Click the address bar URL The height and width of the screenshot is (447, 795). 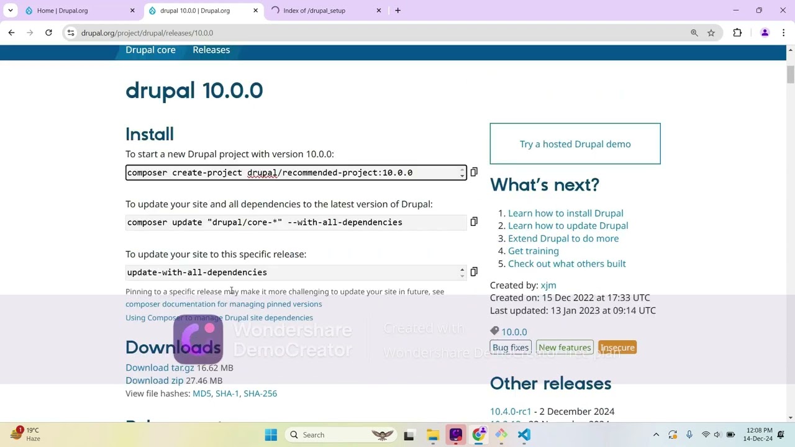(x=147, y=33)
